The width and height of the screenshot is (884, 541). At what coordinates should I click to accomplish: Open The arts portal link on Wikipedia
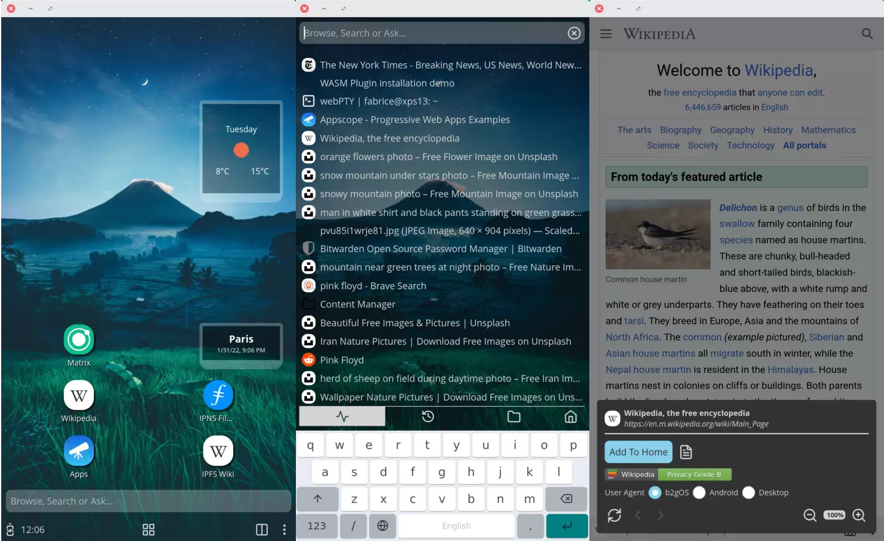(x=634, y=130)
